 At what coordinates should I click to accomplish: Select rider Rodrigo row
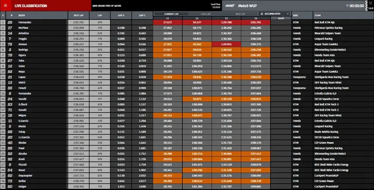(187, 50)
